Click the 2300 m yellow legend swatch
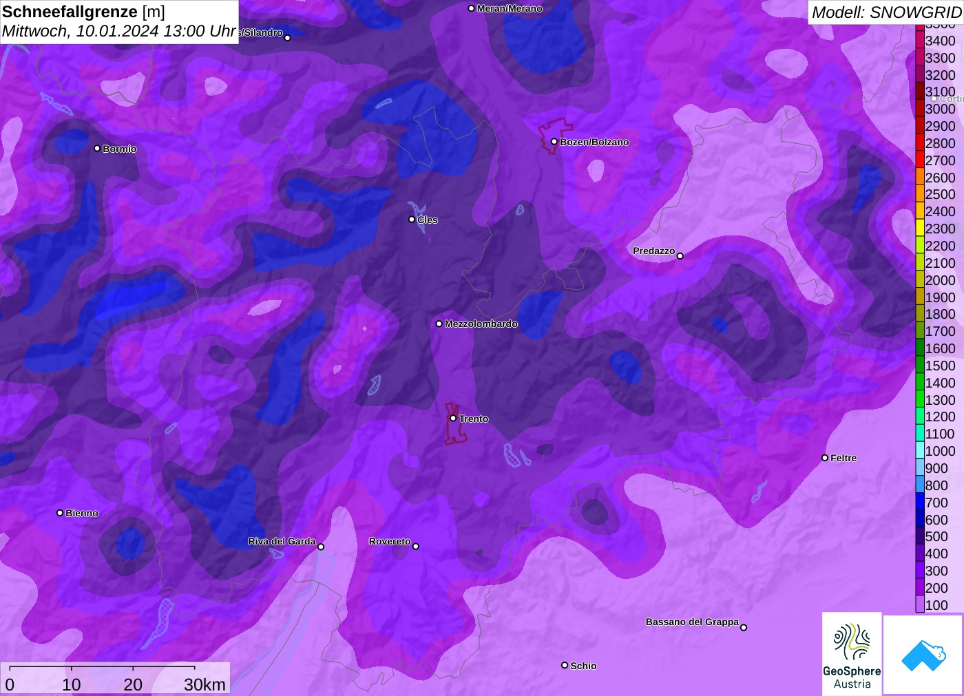 (920, 229)
